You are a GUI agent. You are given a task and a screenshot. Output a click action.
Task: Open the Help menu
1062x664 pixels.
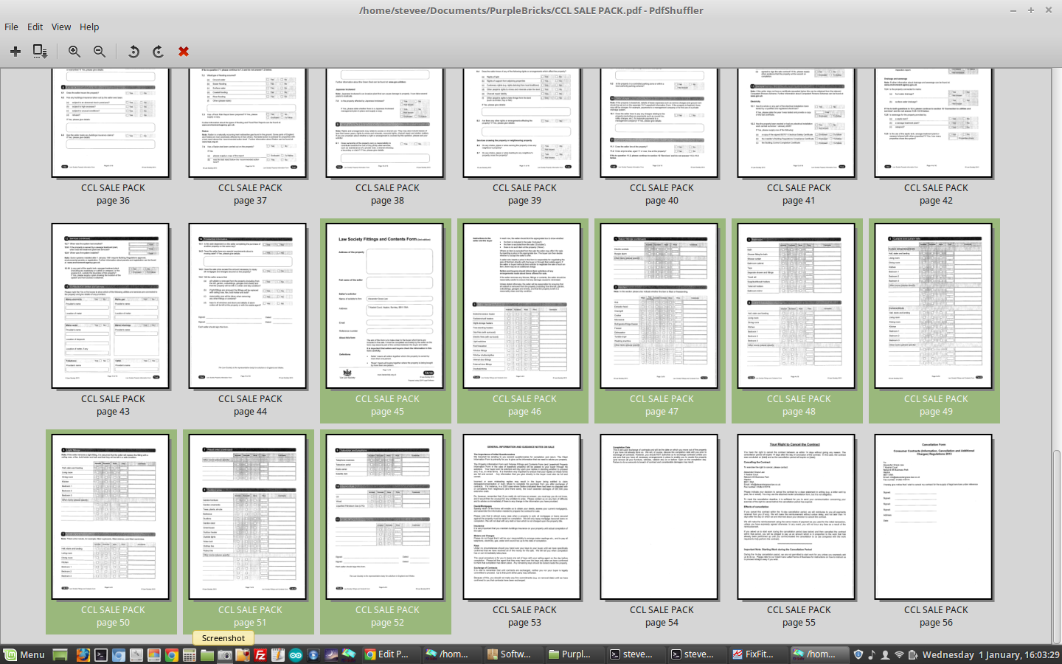(x=89, y=27)
